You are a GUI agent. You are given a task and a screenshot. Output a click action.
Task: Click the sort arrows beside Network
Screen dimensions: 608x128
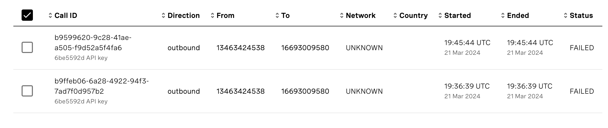[x=342, y=16]
